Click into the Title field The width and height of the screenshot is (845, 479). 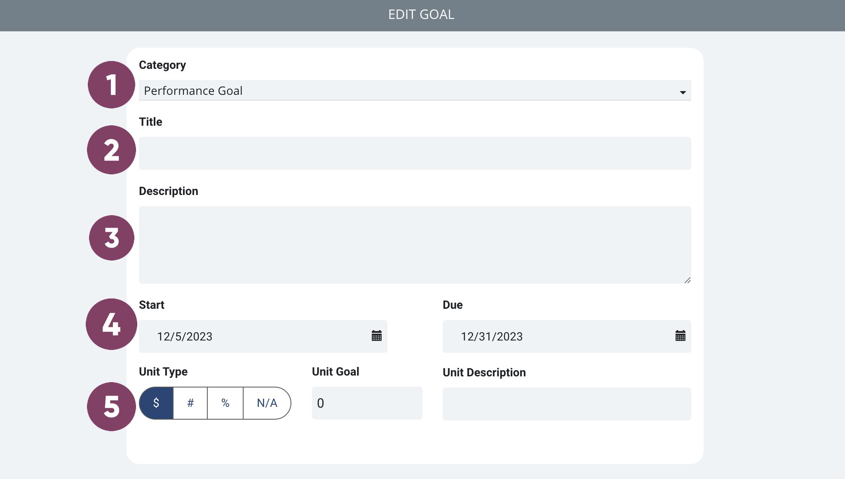415,153
